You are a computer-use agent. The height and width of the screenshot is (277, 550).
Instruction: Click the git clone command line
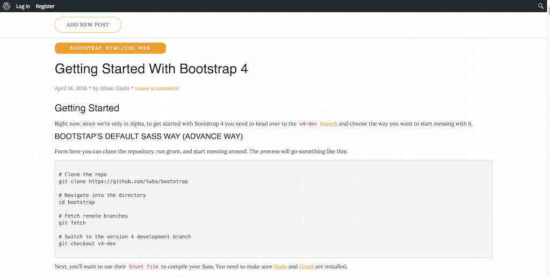124,181
